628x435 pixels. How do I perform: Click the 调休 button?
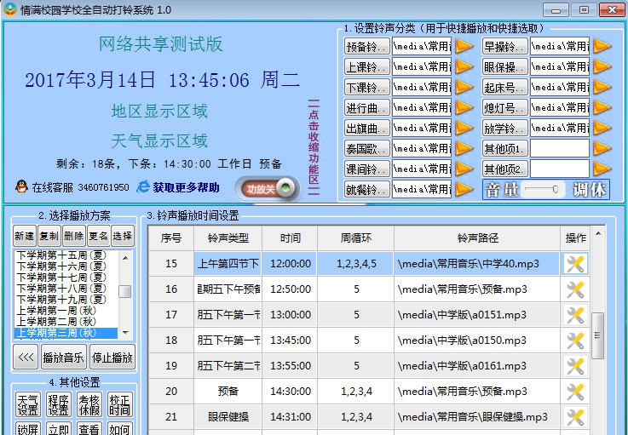click(x=589, y=189)
